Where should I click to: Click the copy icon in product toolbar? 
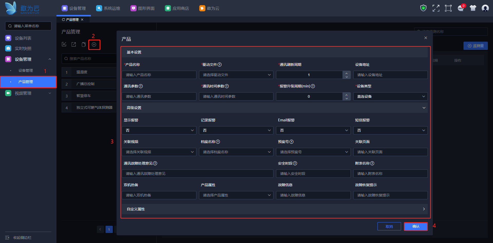83,44
